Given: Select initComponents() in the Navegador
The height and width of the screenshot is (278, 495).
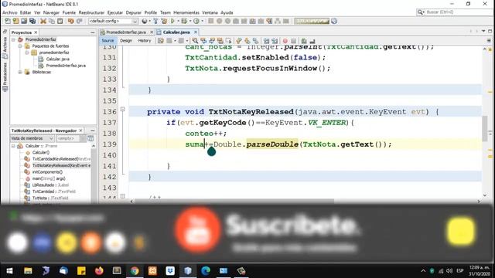Looking at the screenshot, I should pos(47,172).
